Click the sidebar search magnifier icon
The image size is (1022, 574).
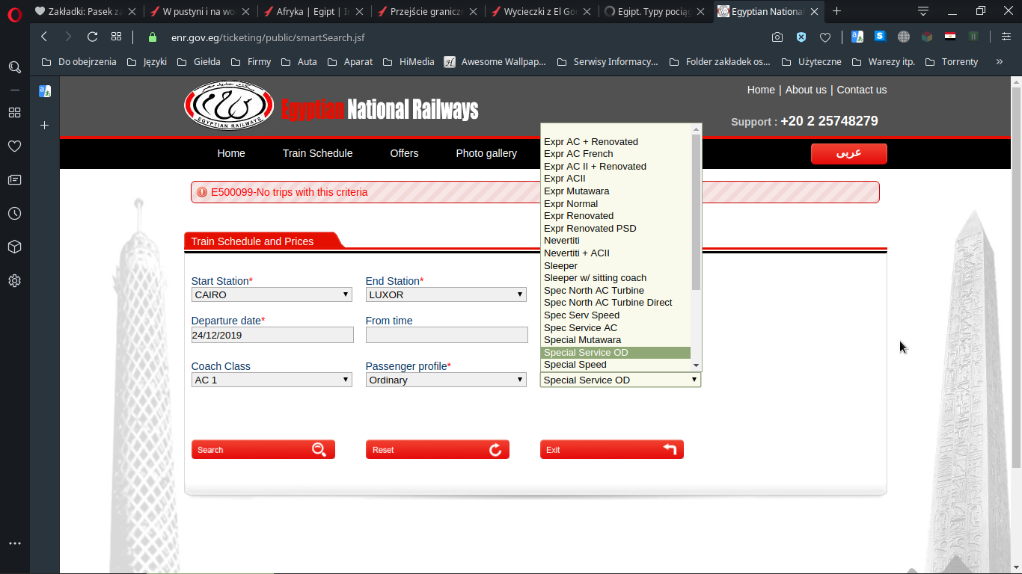[x=14, y=67]
